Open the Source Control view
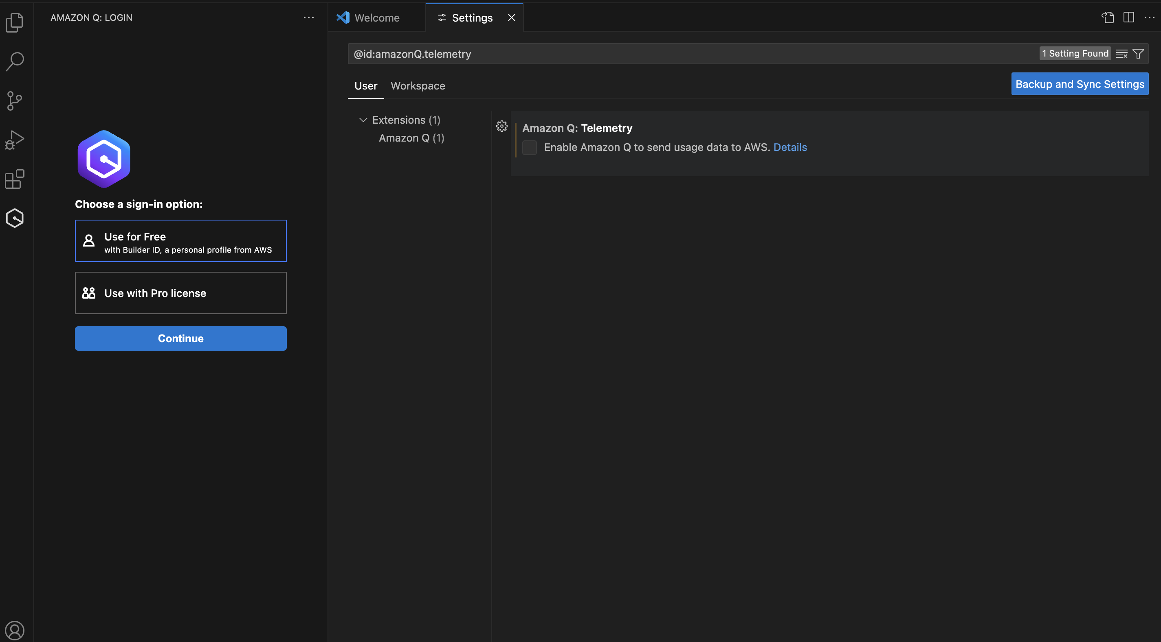Image resolution: width=1161 pixels, height=642 pixels. tap(15, 101)
